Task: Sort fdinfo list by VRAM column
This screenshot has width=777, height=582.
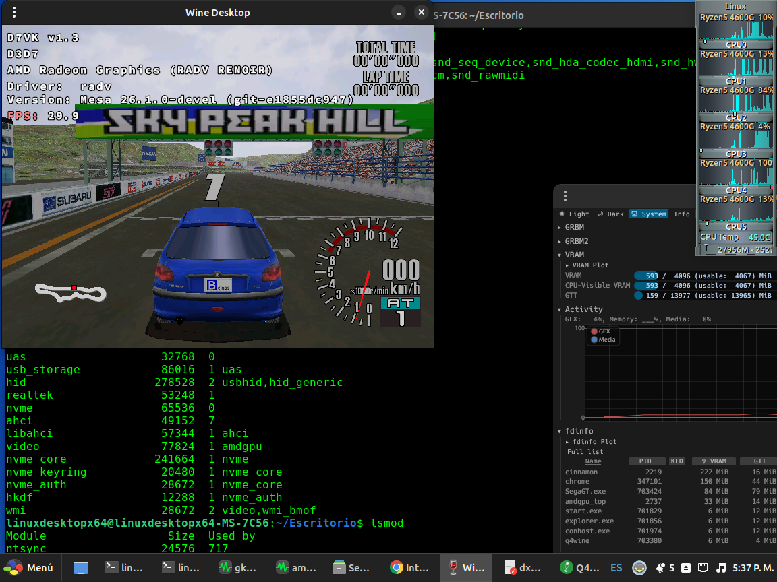Action: pyautogui.click(x=714, y=461)
